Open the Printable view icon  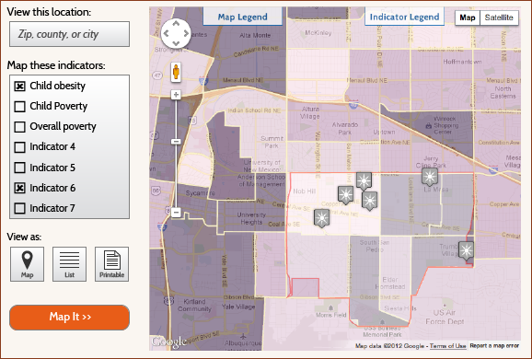tap(111, 264)
